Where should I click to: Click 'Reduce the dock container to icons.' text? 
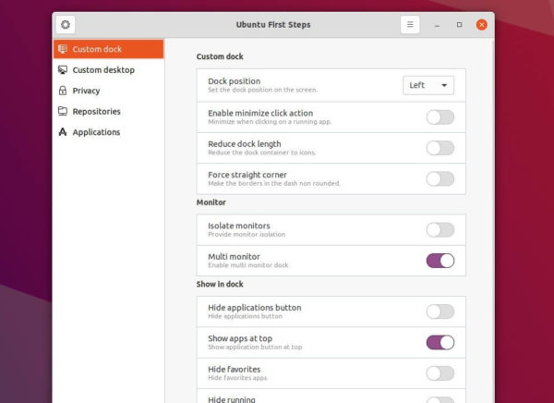(x=262, y=153)
